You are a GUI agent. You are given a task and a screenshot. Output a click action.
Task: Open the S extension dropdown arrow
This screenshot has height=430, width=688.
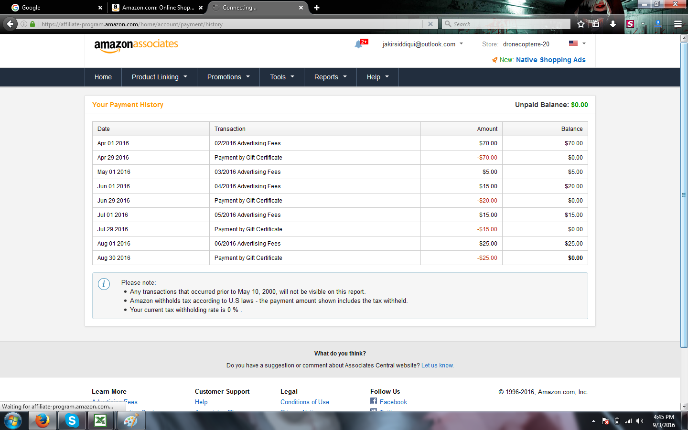click(x=643, y=24)
